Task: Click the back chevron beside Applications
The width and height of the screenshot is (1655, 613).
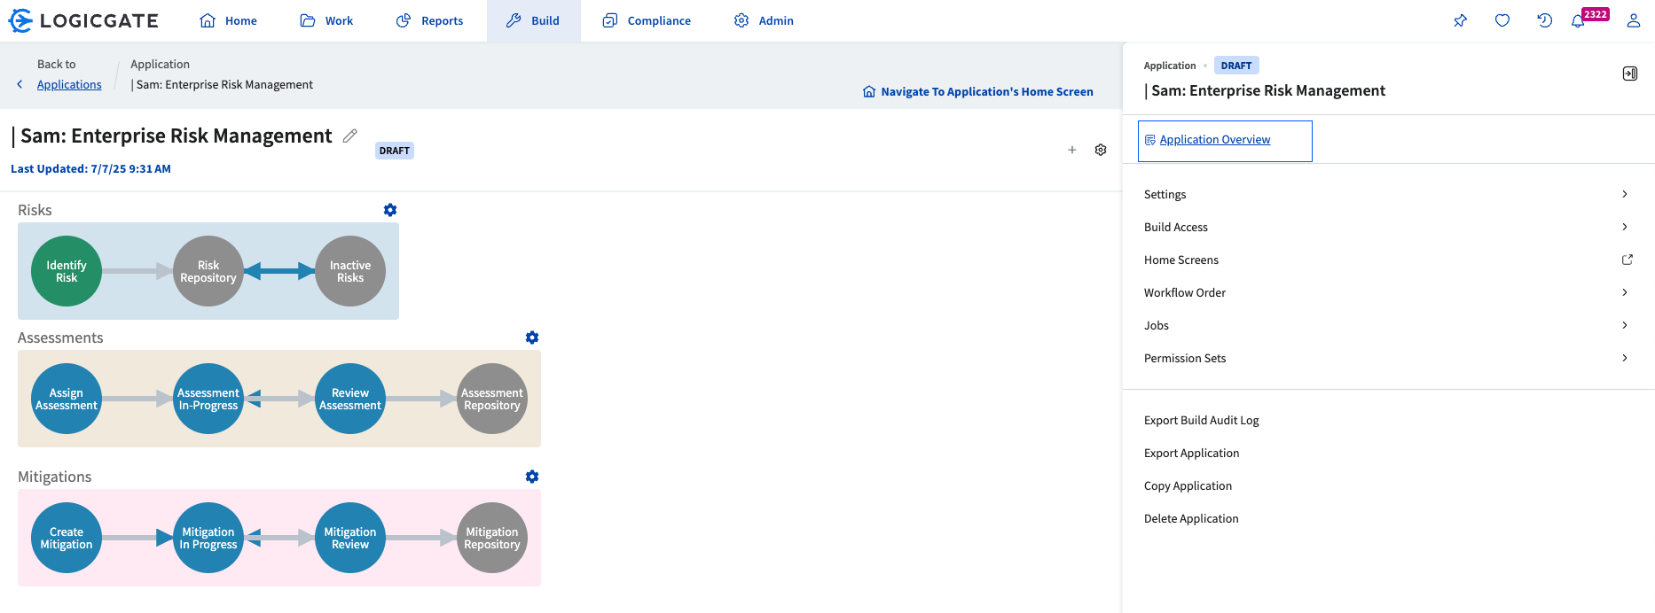Action: pos(20,84)
